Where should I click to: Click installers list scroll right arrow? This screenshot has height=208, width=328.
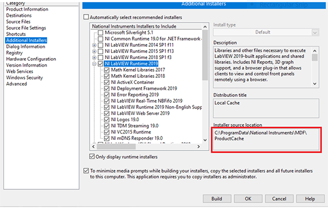pyautogui.click(x=199, y=147)
